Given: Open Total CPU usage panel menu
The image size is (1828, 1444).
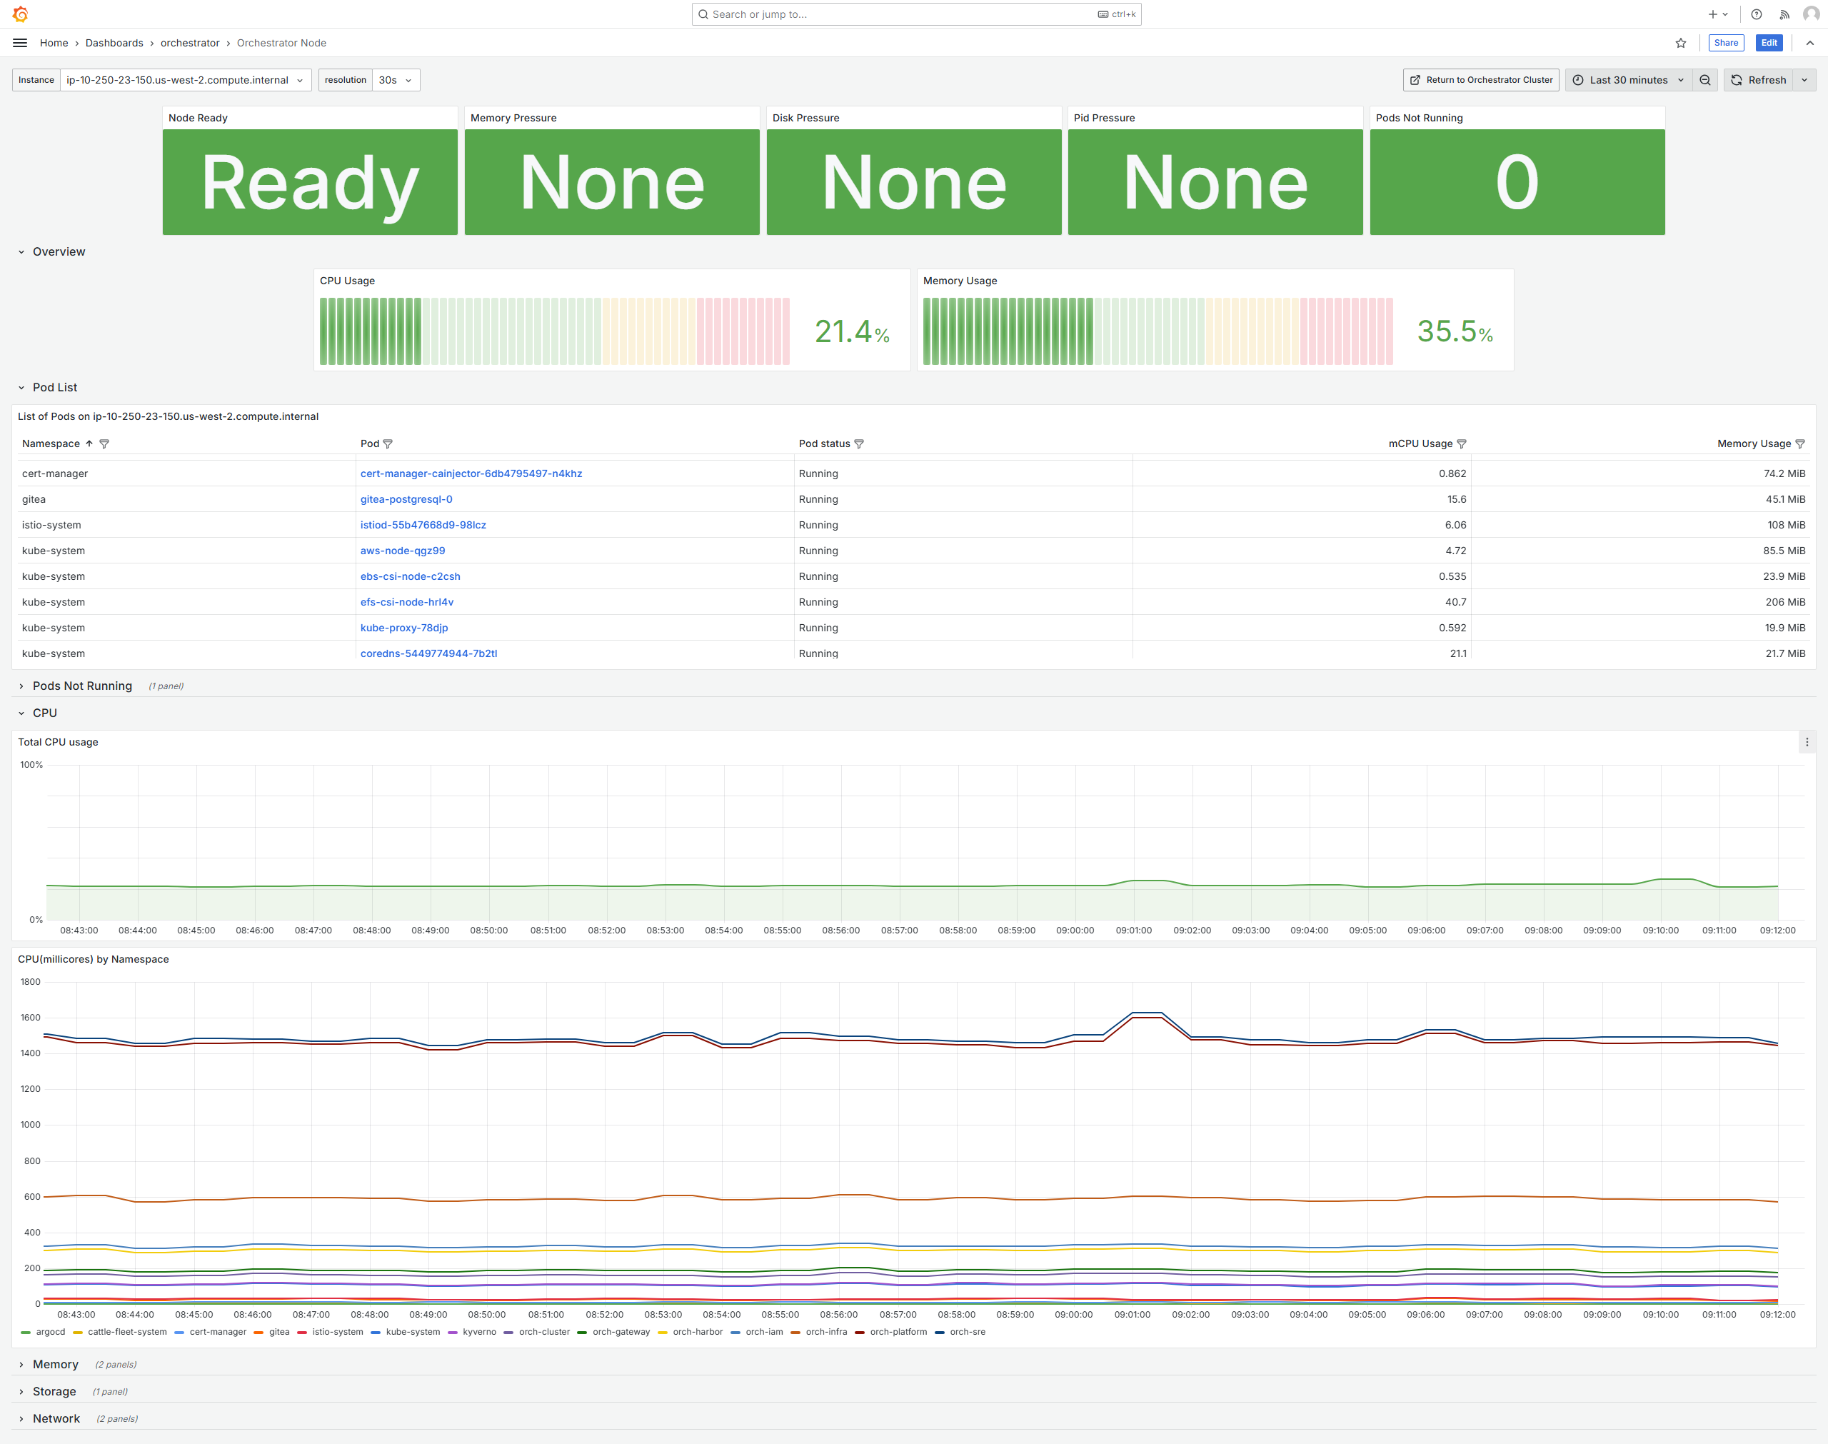Looking at the screenshot, I should tap(1807, 742).
